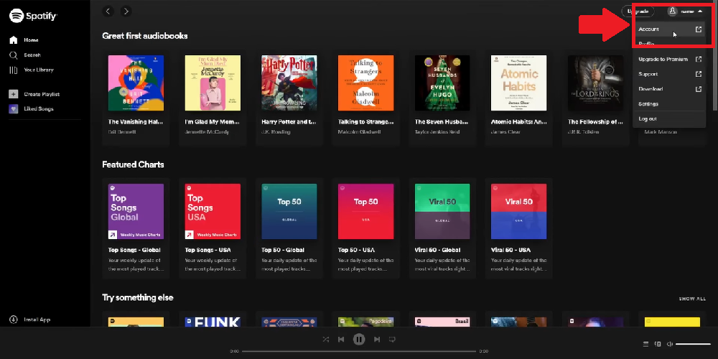This screenshot has width=718, height=359.
Task: Mute audio with the speaker icon
Action: [669, 344]
